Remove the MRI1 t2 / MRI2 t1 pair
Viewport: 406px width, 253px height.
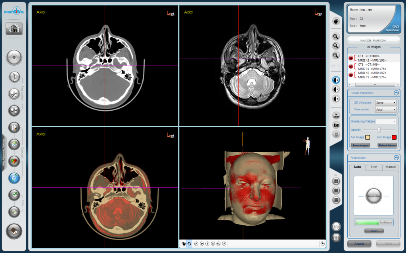[x=350, y=75]
